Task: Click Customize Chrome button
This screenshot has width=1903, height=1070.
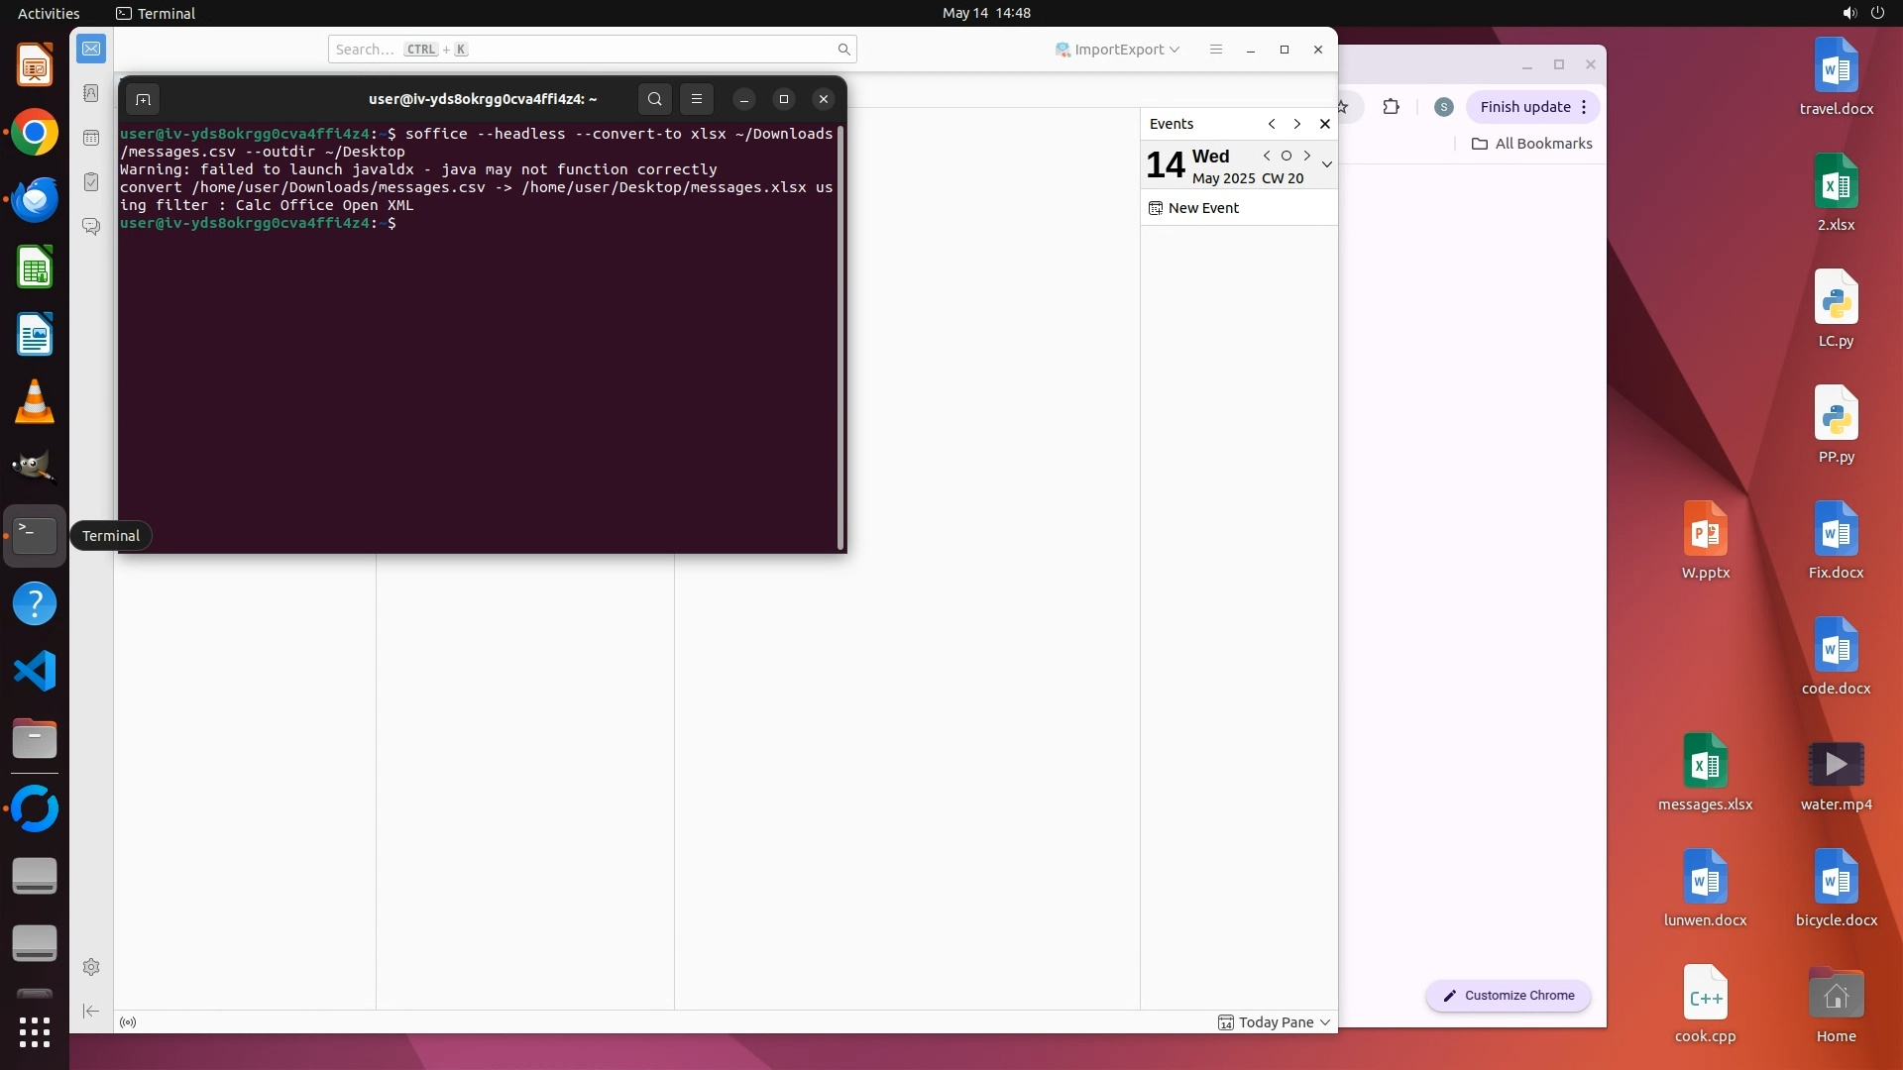Action: coord(1509,996)
